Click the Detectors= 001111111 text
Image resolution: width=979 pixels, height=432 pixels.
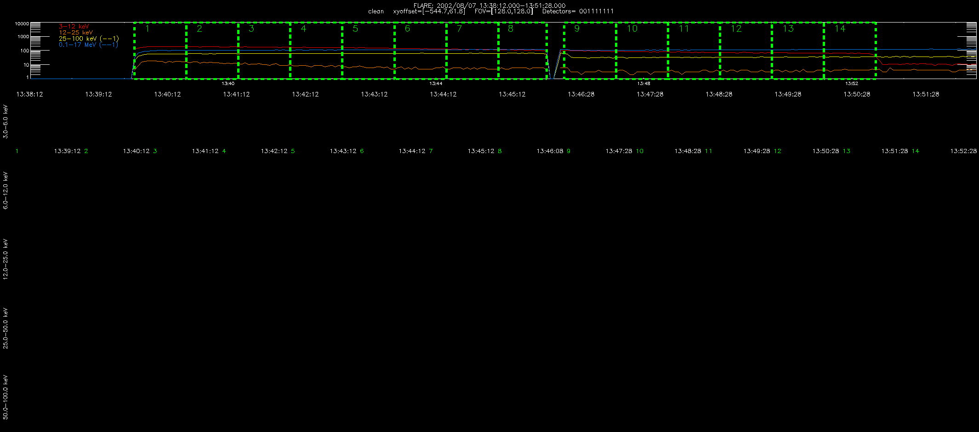pyautogui.click(x=578, y=11)
